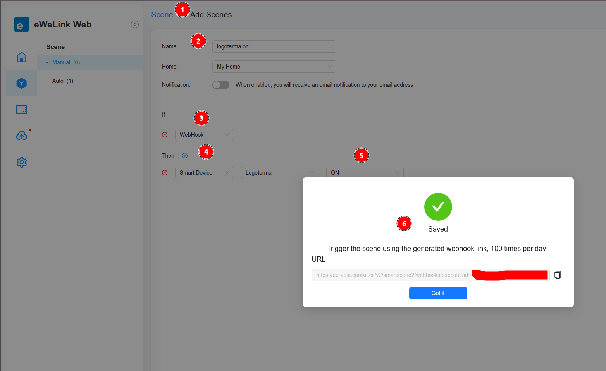This screenshot has height=371, width=606.
Task: Click the Scene breadcrumb link
Action: pos(162,15)
